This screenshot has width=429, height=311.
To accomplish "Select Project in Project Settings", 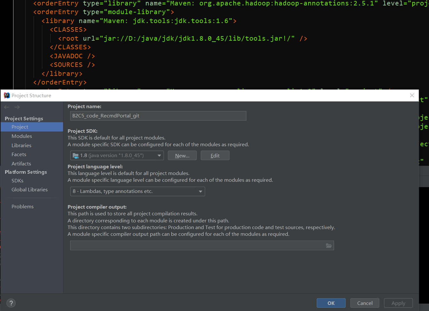I will (x=32, y=127).
